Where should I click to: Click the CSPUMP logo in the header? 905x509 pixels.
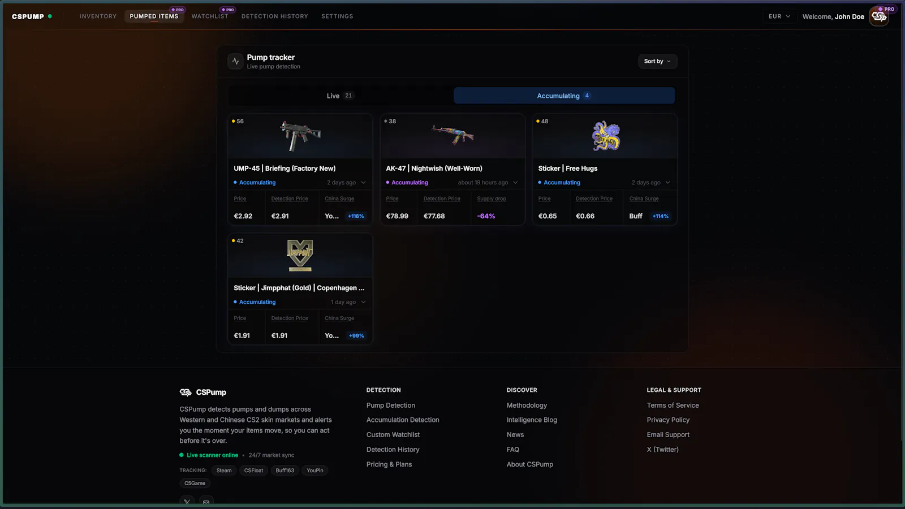click(28, 16)
